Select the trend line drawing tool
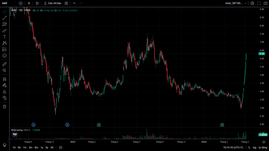This screenshot has height=151, width=269. pyautogui.click(x=5, y=18)
